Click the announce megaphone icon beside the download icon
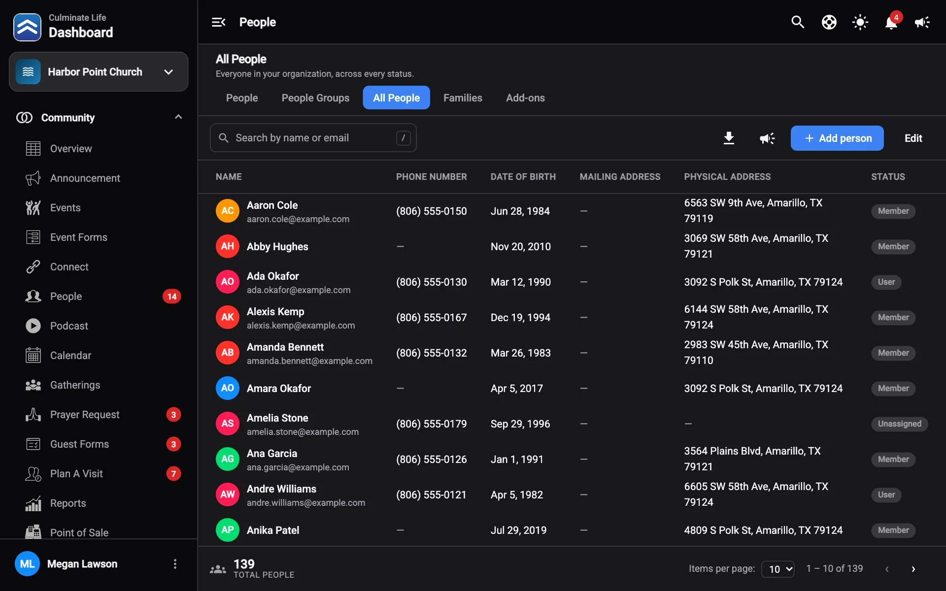 click(767, 138)
